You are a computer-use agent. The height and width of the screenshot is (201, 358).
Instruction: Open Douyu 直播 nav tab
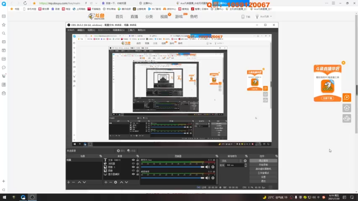point(134,17)
